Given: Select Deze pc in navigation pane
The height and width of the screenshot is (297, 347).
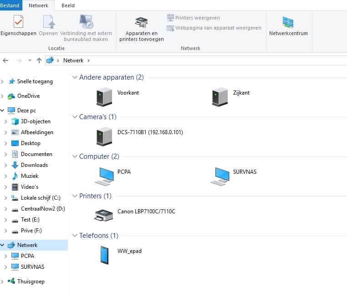Looking at the screenshot, I should [26, 110].
